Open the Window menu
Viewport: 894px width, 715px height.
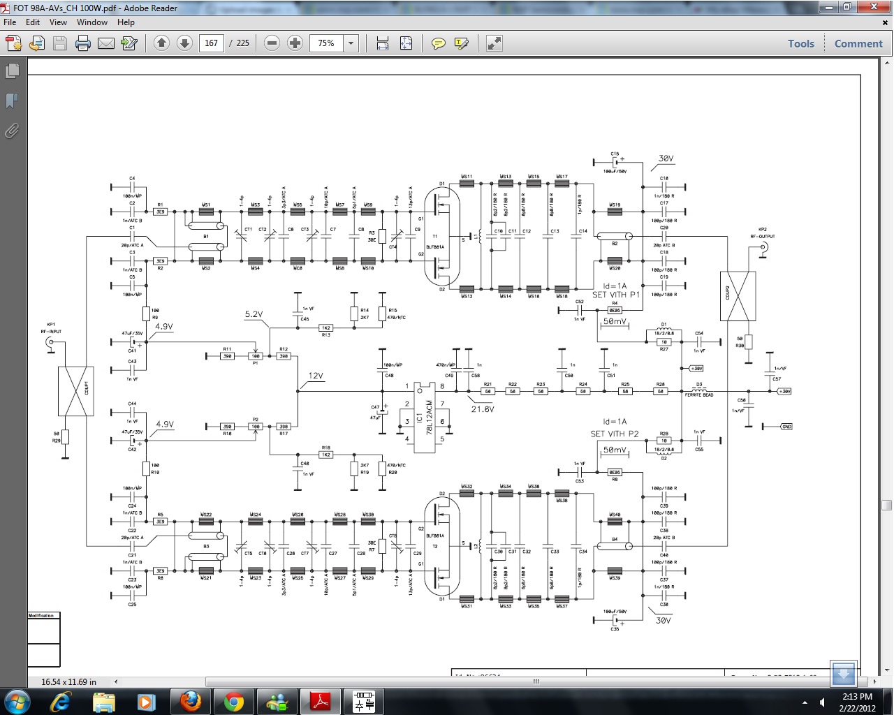point(92,22)
